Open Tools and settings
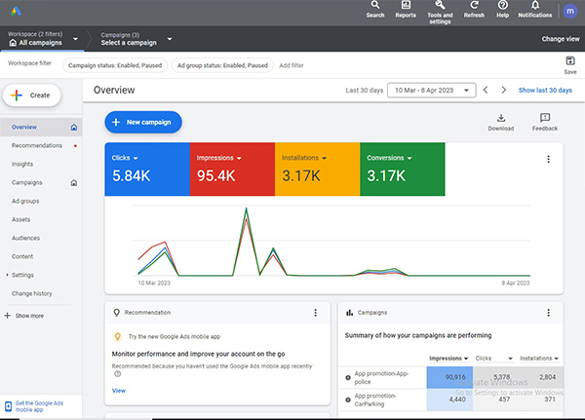This screenshot has width=585, height=420. 440,9
